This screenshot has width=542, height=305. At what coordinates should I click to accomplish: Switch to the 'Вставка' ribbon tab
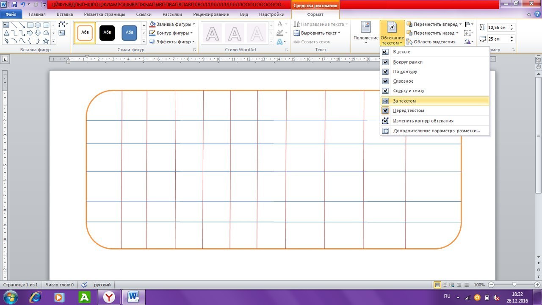coord(65,14)
